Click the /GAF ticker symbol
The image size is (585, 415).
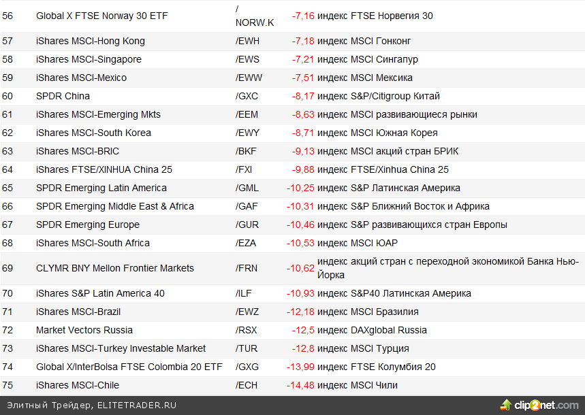coord(247,206)
